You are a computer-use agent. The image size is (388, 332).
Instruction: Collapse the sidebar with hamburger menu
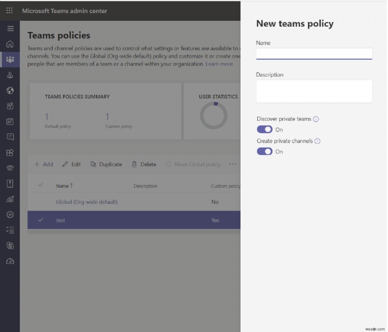[x=9, y=29]
